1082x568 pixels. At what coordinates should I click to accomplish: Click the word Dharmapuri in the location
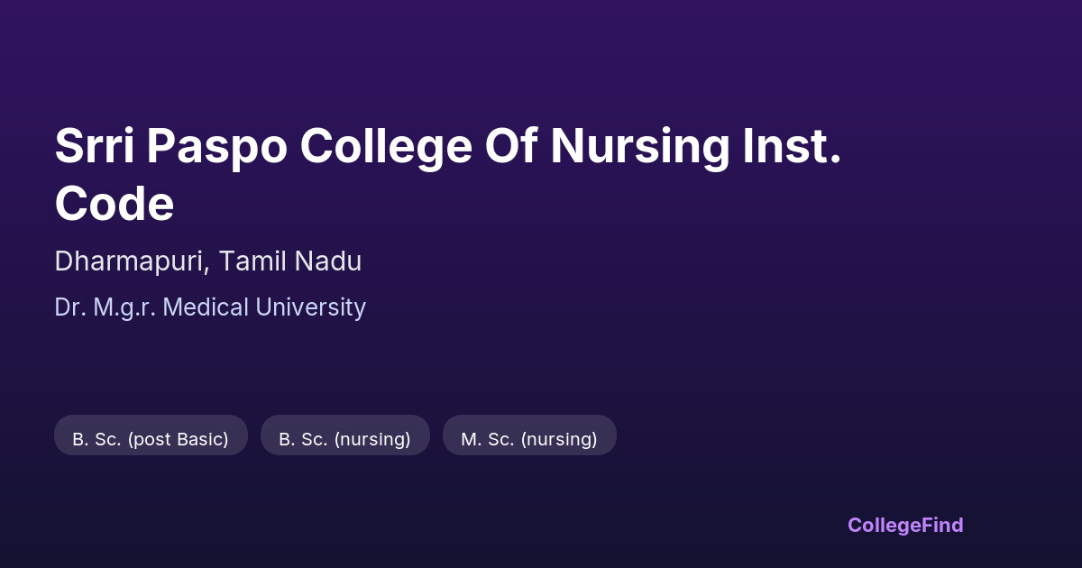(x=133, y=261)
